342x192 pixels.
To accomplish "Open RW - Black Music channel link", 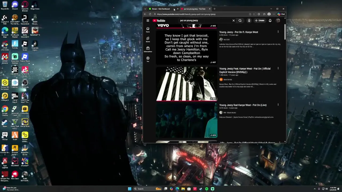I will (230, 113).
